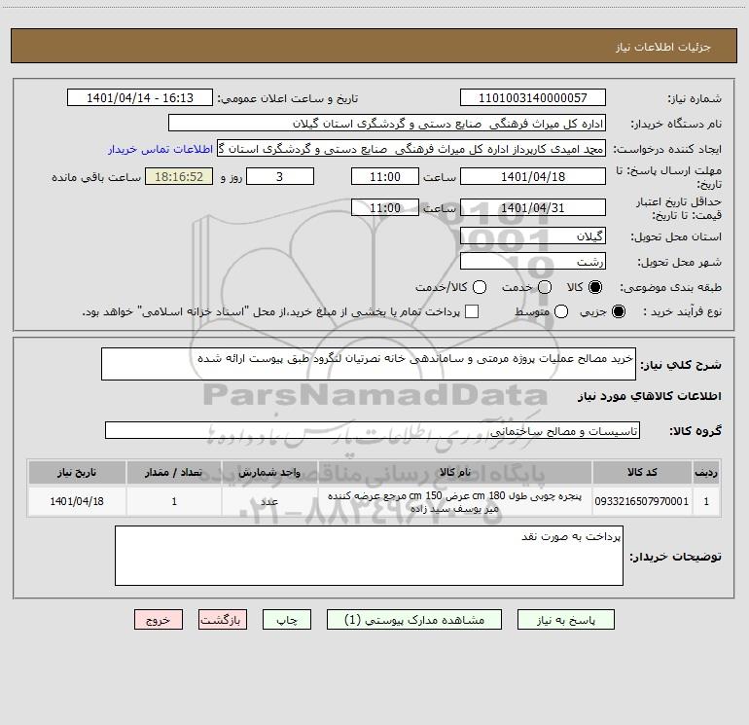
Task: Click table need date cell 1401/04/18
Action: [77, 501]
